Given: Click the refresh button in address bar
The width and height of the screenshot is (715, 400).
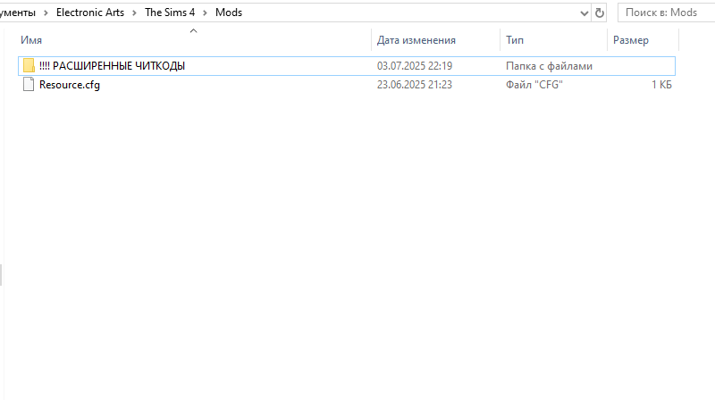Looking at the screenshot, I should (x=599, y=12).
